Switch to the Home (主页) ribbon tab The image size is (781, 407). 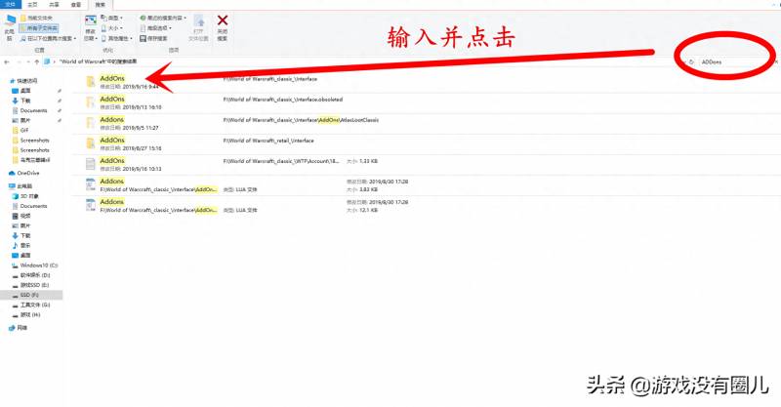click(x=32, y=5)
